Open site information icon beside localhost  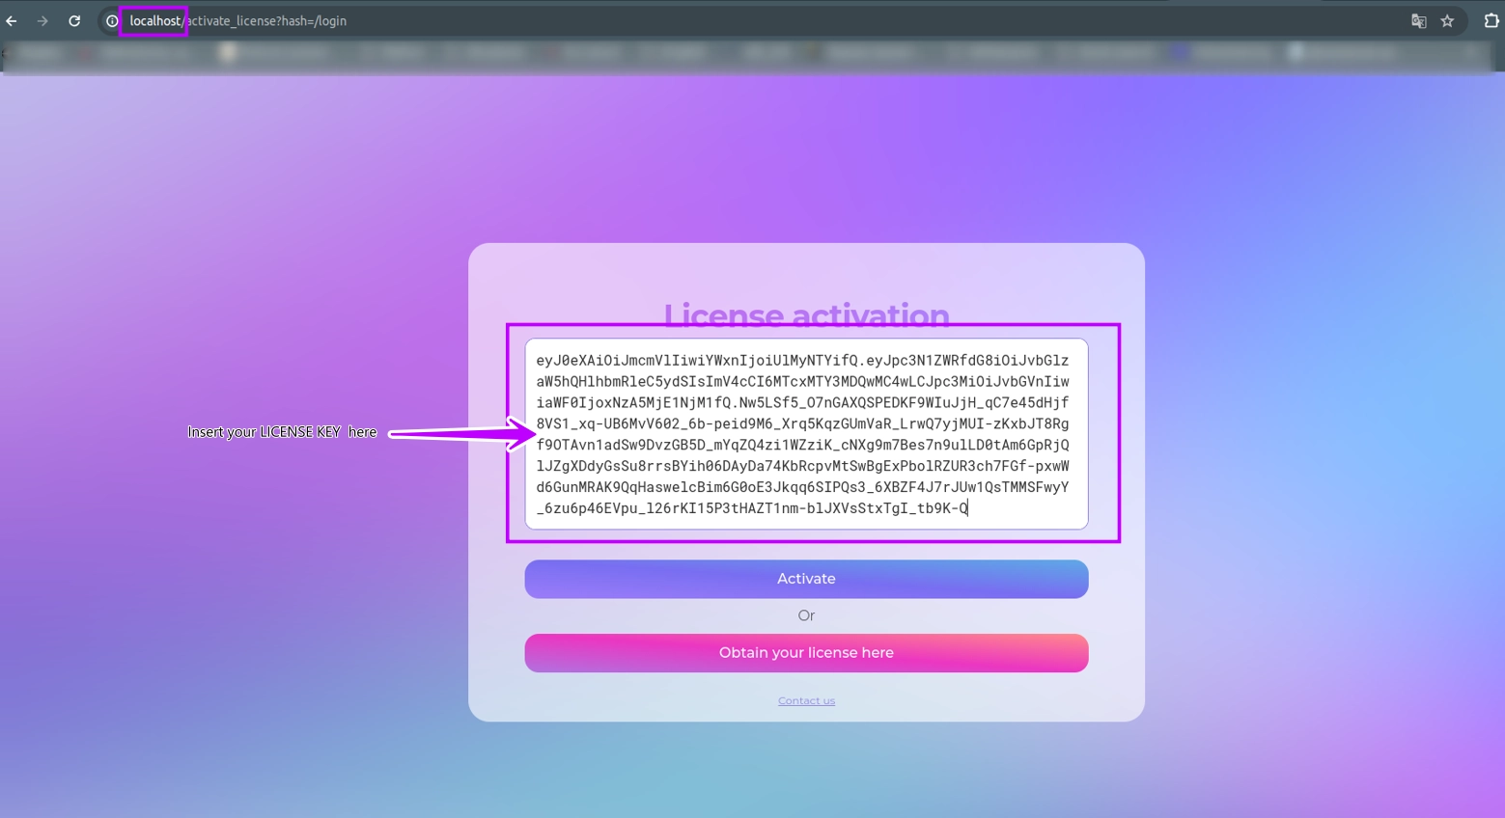tap(112, 20)
